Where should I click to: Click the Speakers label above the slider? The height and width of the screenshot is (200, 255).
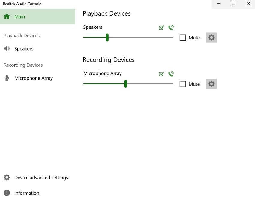click(x=93, y=27)
